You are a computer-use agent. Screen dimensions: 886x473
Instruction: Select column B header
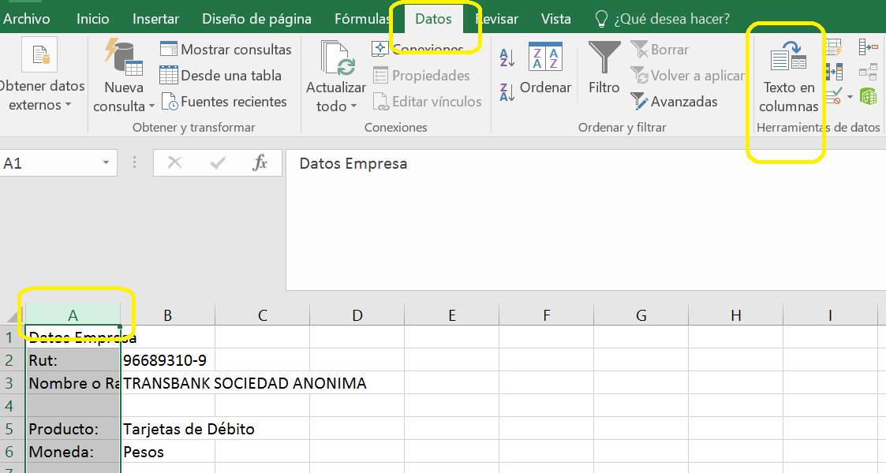coord(168,315)
